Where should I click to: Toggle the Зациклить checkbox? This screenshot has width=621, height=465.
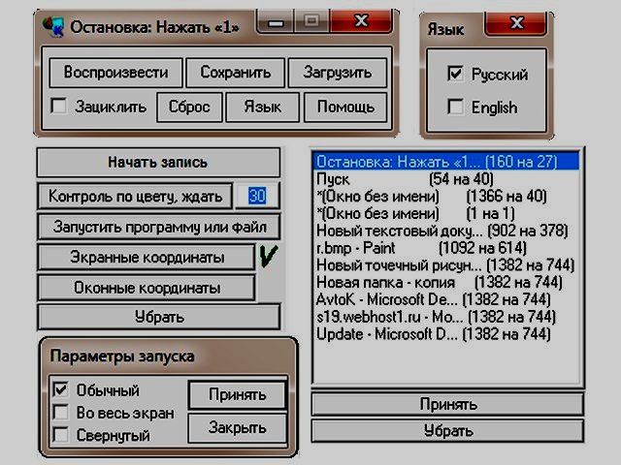[x=59, y=107]
